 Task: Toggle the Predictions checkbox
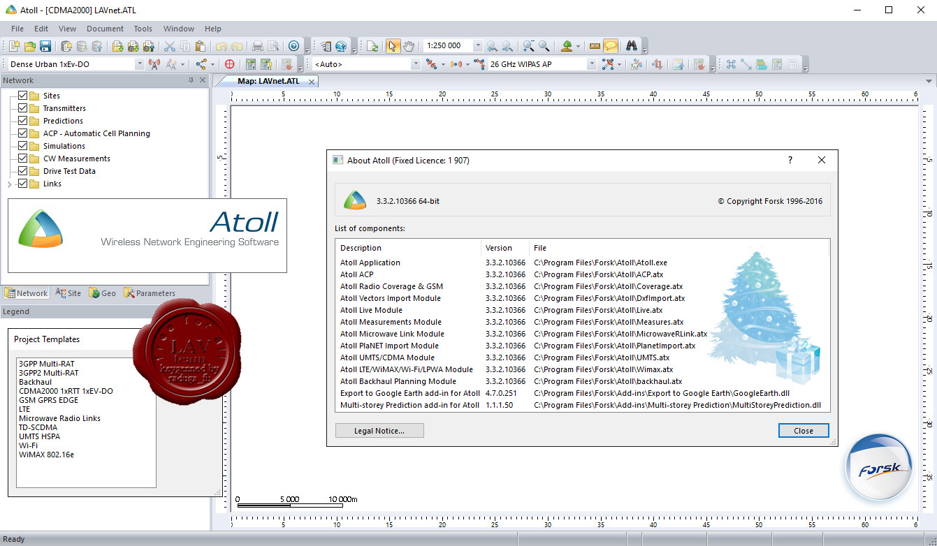pyautogui.click(x=23, y=120)
